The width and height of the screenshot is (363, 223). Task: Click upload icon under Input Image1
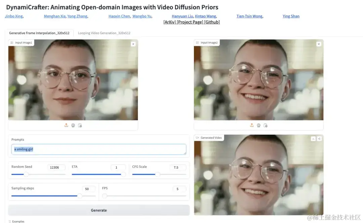coord(66,125)
